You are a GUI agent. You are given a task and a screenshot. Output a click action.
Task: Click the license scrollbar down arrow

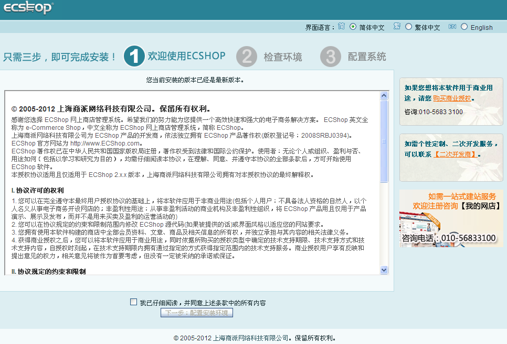click(x=384, y=270)
